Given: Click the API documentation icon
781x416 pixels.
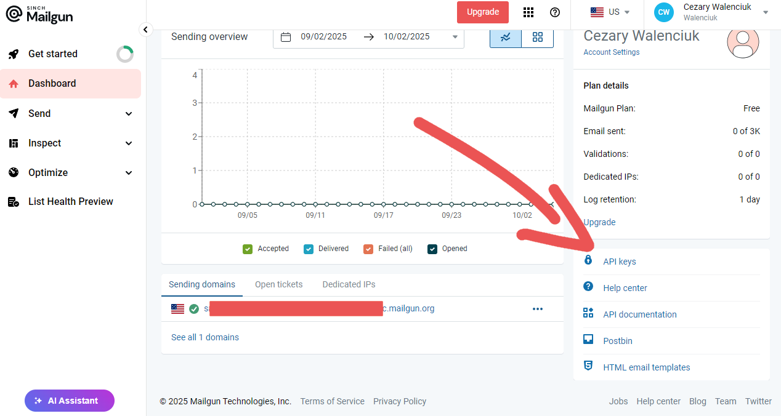Looking at the screenshot, I should (x=588, y=313).
